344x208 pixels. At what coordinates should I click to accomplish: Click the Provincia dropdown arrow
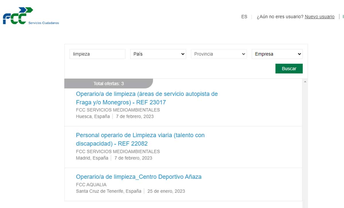tap(243, 54)
